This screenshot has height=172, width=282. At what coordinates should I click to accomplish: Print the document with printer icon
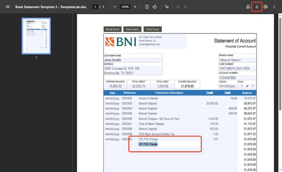coord(265,7)
